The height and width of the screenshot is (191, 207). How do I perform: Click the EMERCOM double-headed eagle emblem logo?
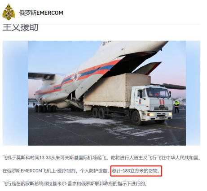(x=9, y=12)
